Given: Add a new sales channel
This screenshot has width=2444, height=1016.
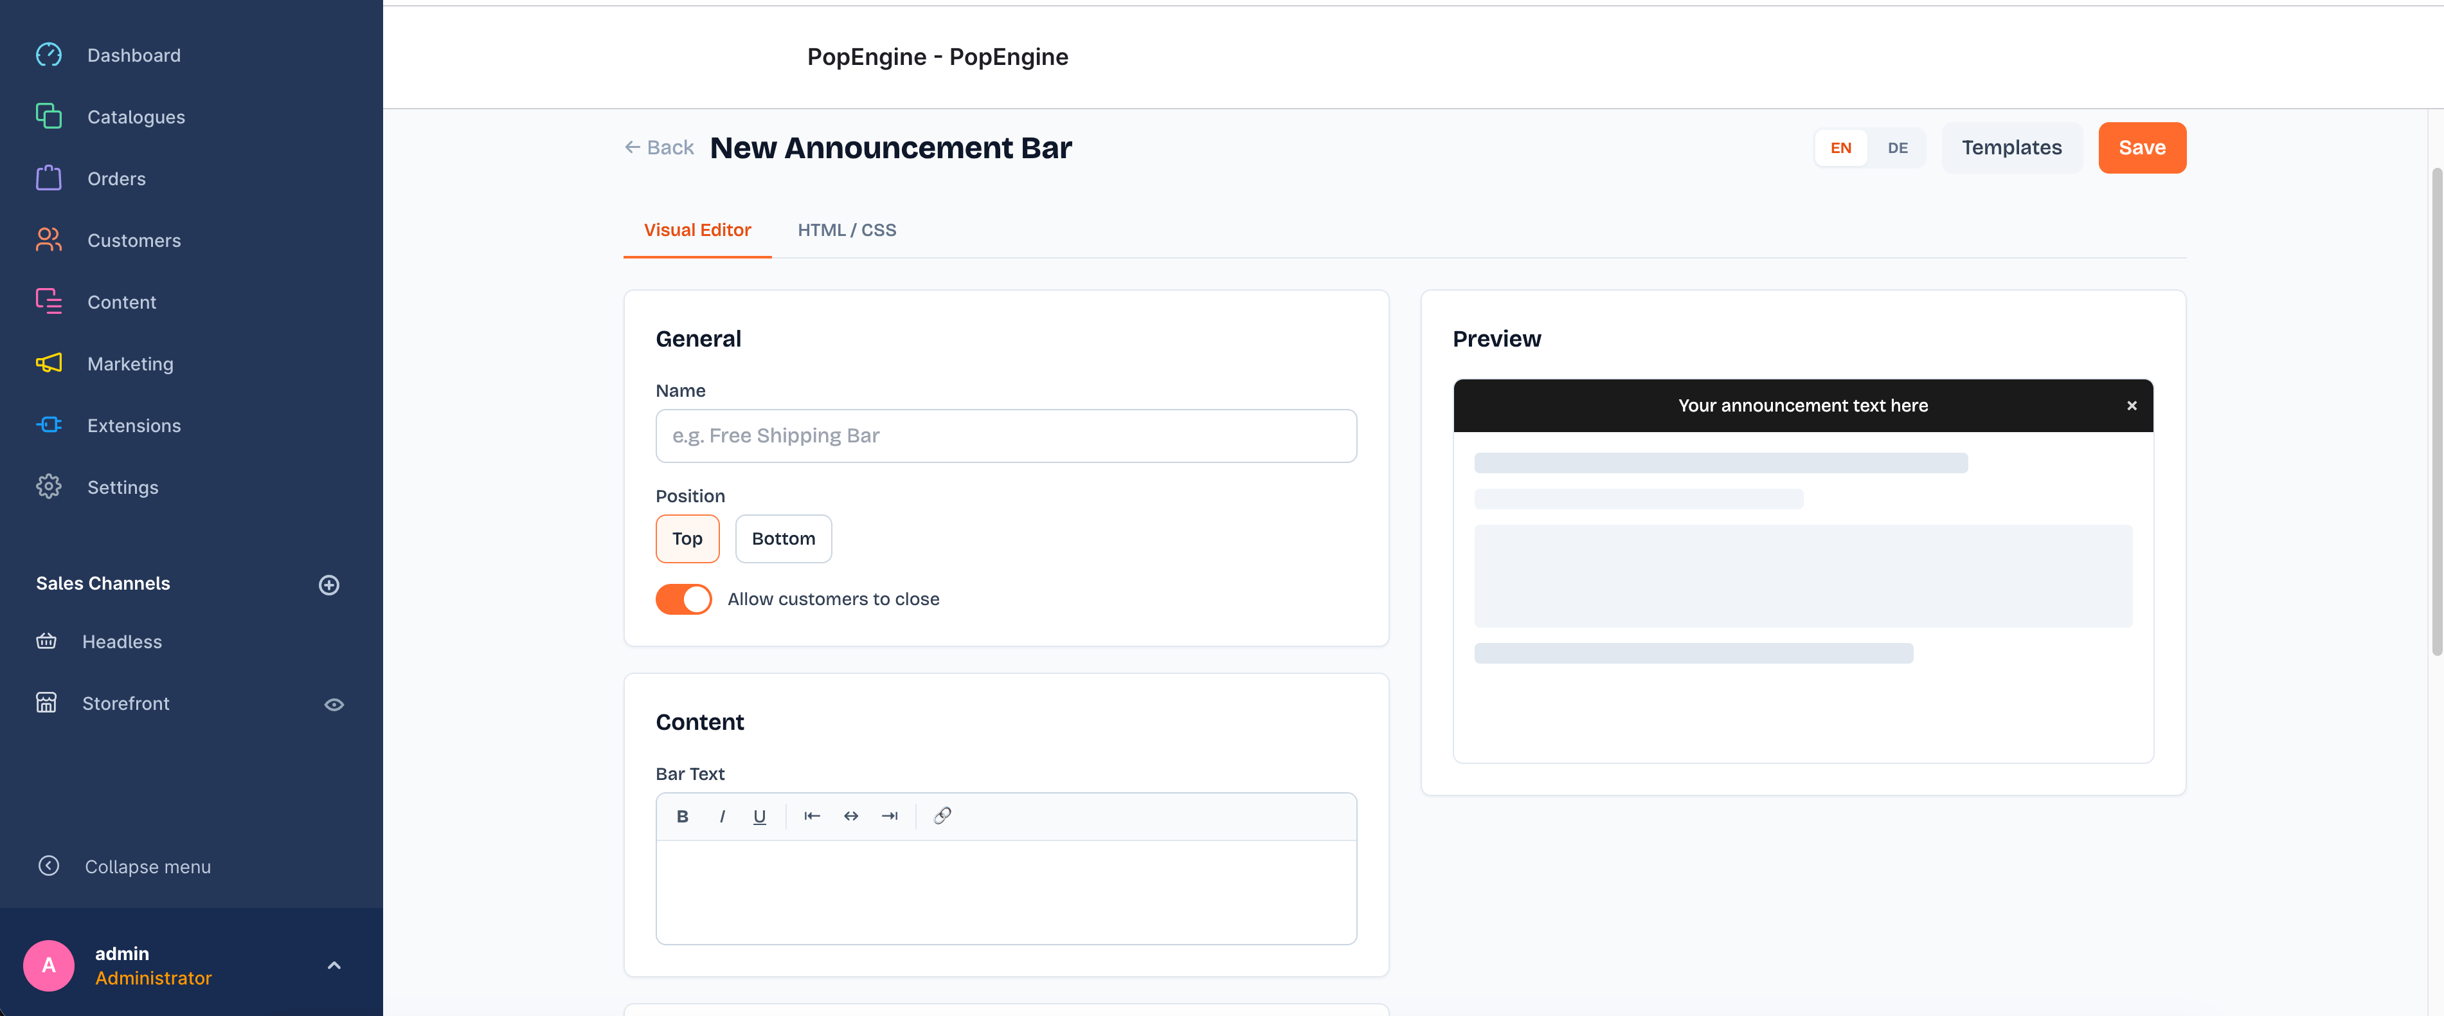Looking at the screenshot, I should [x=328, y=585].
